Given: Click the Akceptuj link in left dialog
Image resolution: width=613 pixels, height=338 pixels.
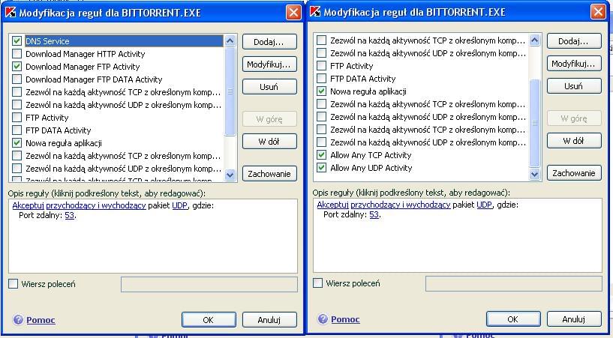Looking at the screenshot, I should [29, 205].
